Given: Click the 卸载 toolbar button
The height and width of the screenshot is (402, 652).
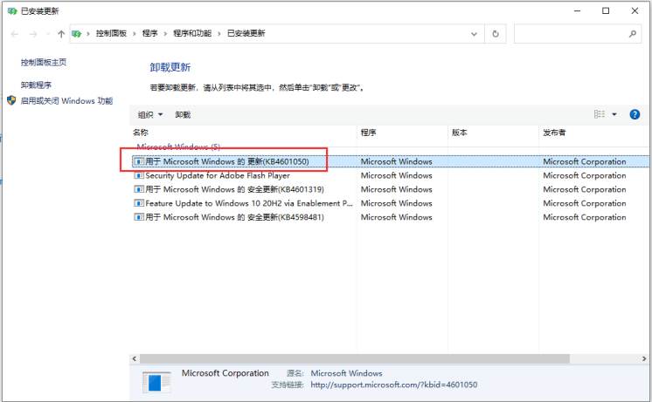Looking at the screenshot, I should 183,115.
